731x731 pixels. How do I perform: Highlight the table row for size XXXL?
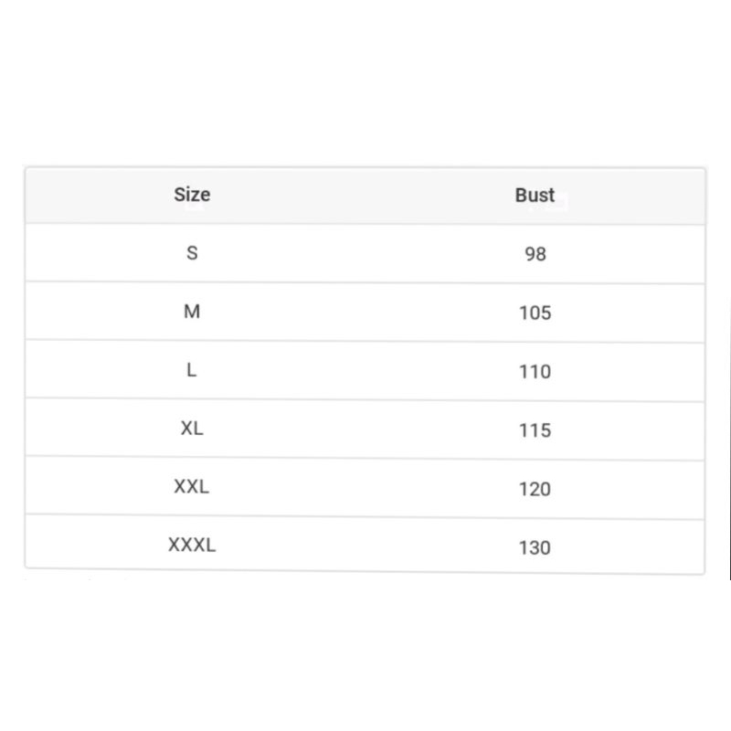pyautogui.click(x=365, y=546)
